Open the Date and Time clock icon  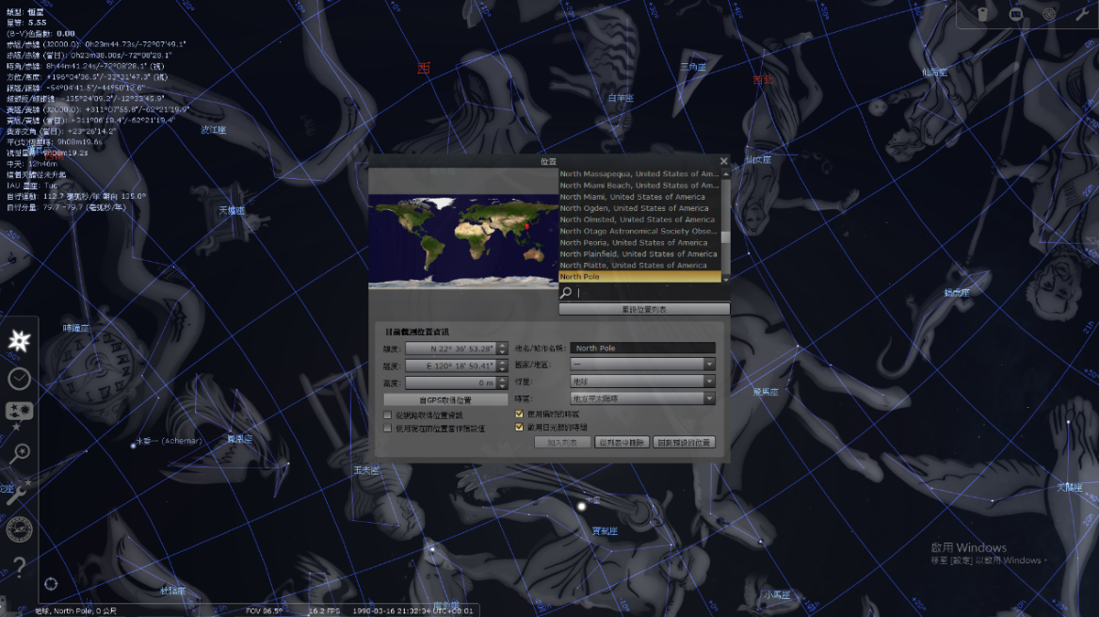point(19,379)
